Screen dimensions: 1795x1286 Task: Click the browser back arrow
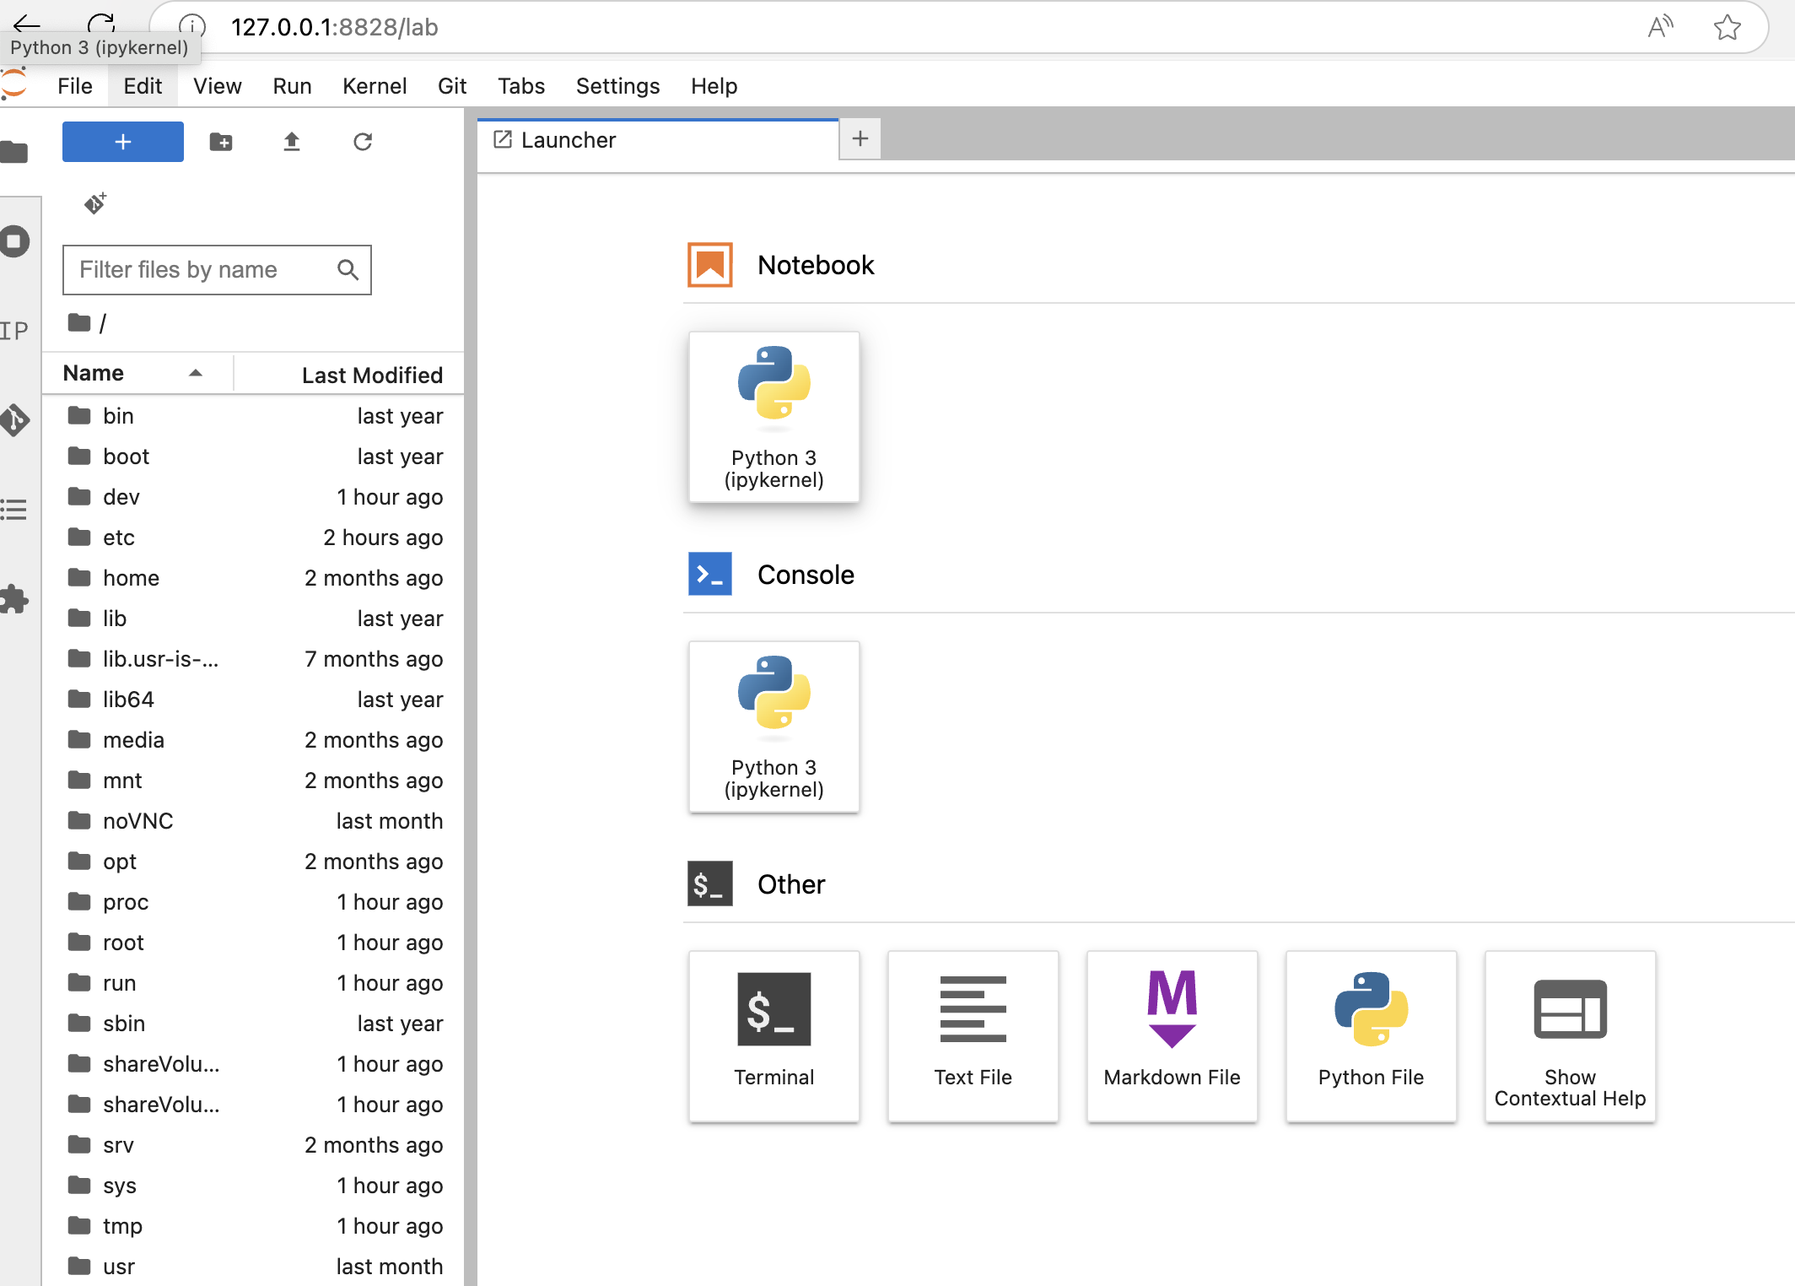pyautogui.click(x=27, y=25)
